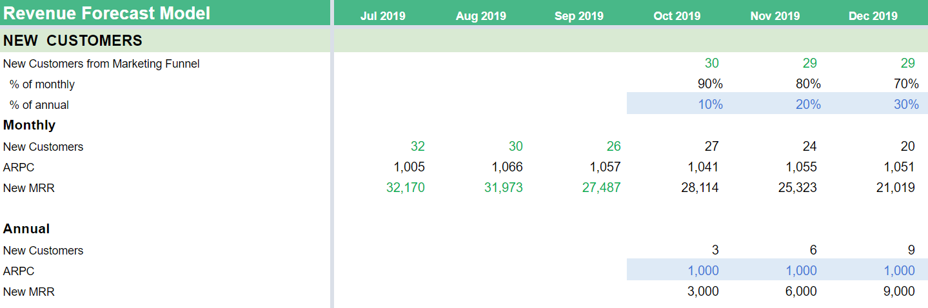Select the Oct 2019 column header
The height and width of the screenshot is (308, 928).
coord(676,16)
